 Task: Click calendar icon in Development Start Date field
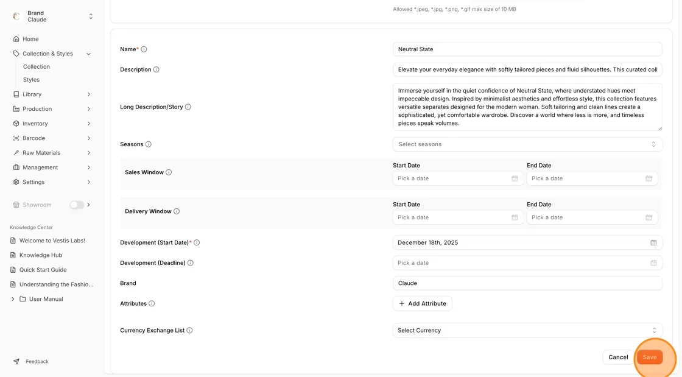click(x=653, y=242)
